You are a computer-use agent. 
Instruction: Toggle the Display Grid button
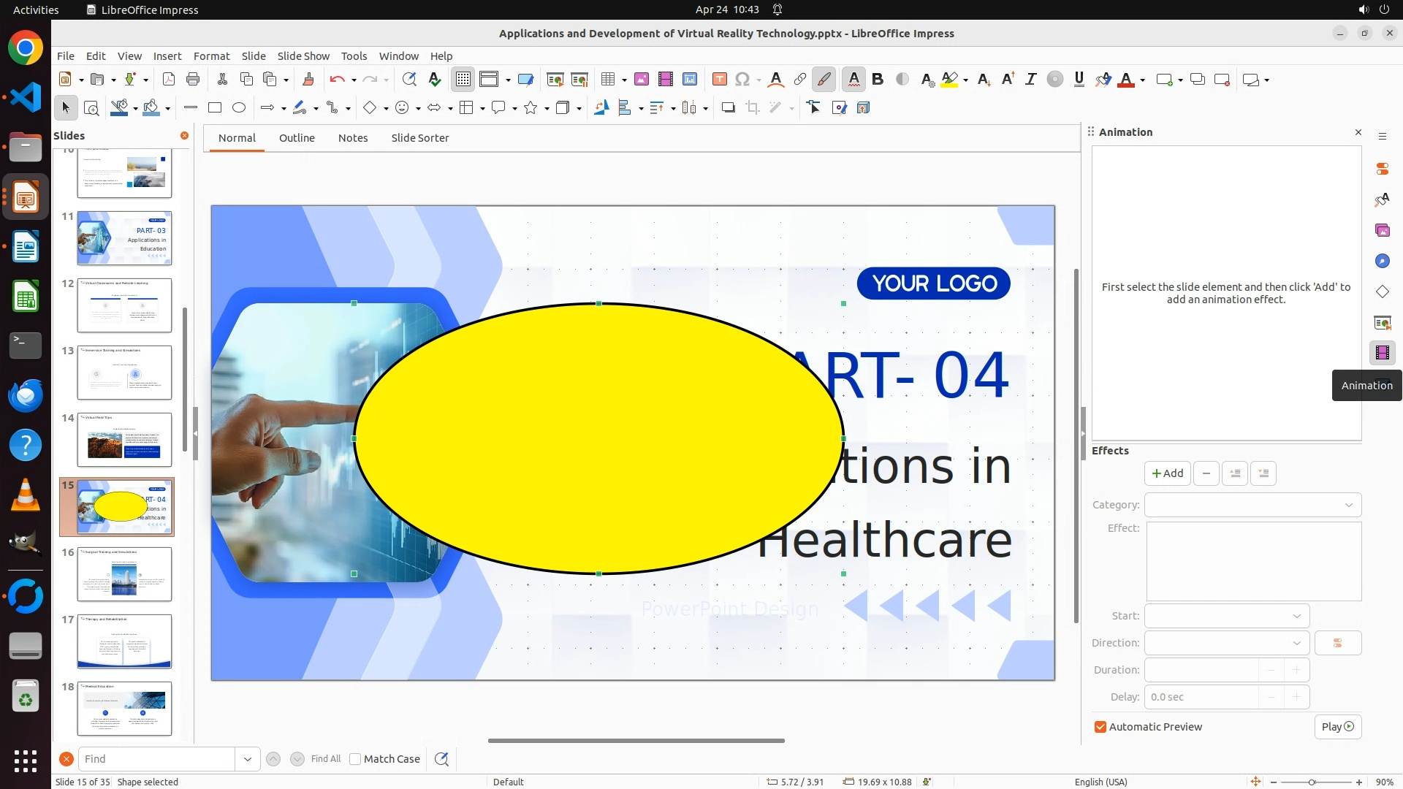point(463,80)
